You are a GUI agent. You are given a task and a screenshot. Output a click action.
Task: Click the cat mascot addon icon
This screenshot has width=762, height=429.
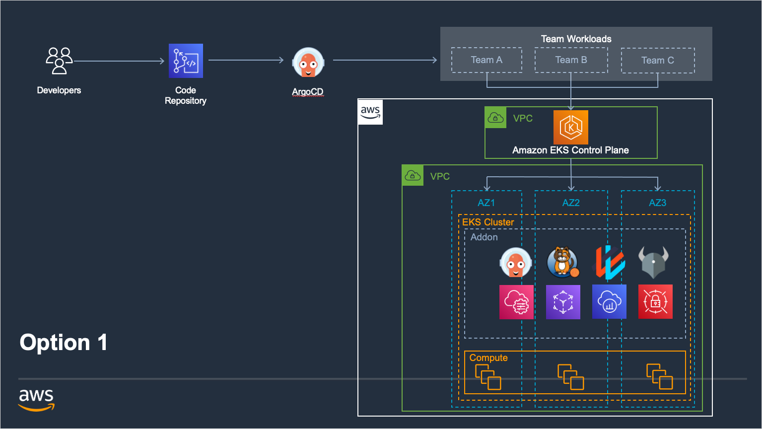click(x=562, y=262)
